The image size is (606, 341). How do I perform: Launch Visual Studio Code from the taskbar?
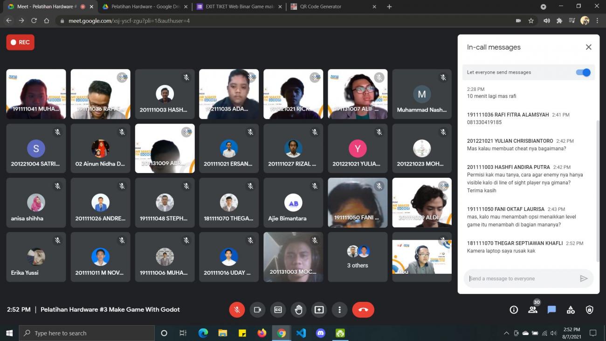[301, 333]
